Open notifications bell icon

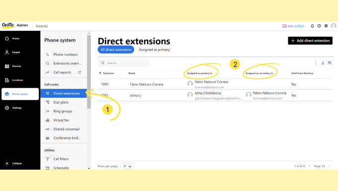(x=312, y=26)
